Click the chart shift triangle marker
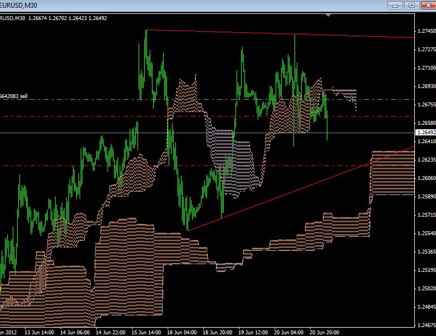Image resolution: width=436 pixels, height=336 pixels. point(329,15)
